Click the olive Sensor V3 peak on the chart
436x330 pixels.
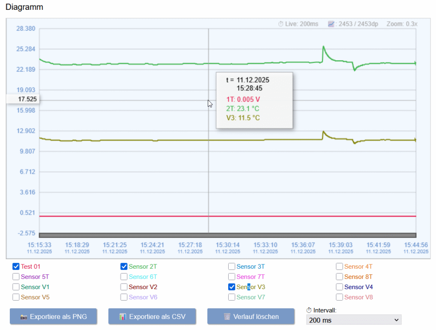click(324, 132)
